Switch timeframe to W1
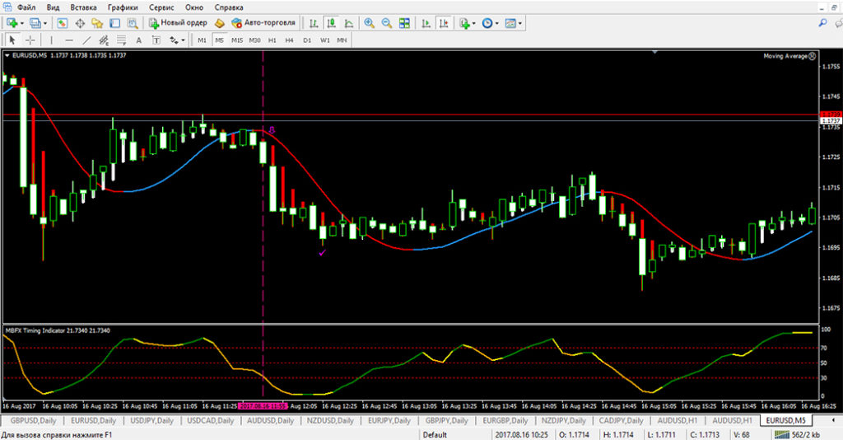 click(324, 40)
